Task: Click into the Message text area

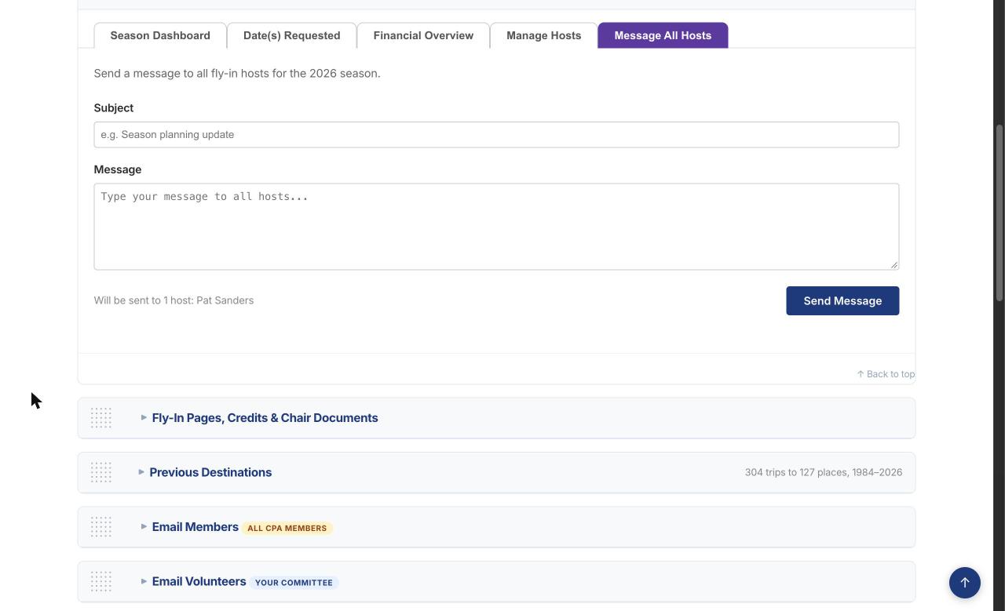Action: click(x=496, y=227)
